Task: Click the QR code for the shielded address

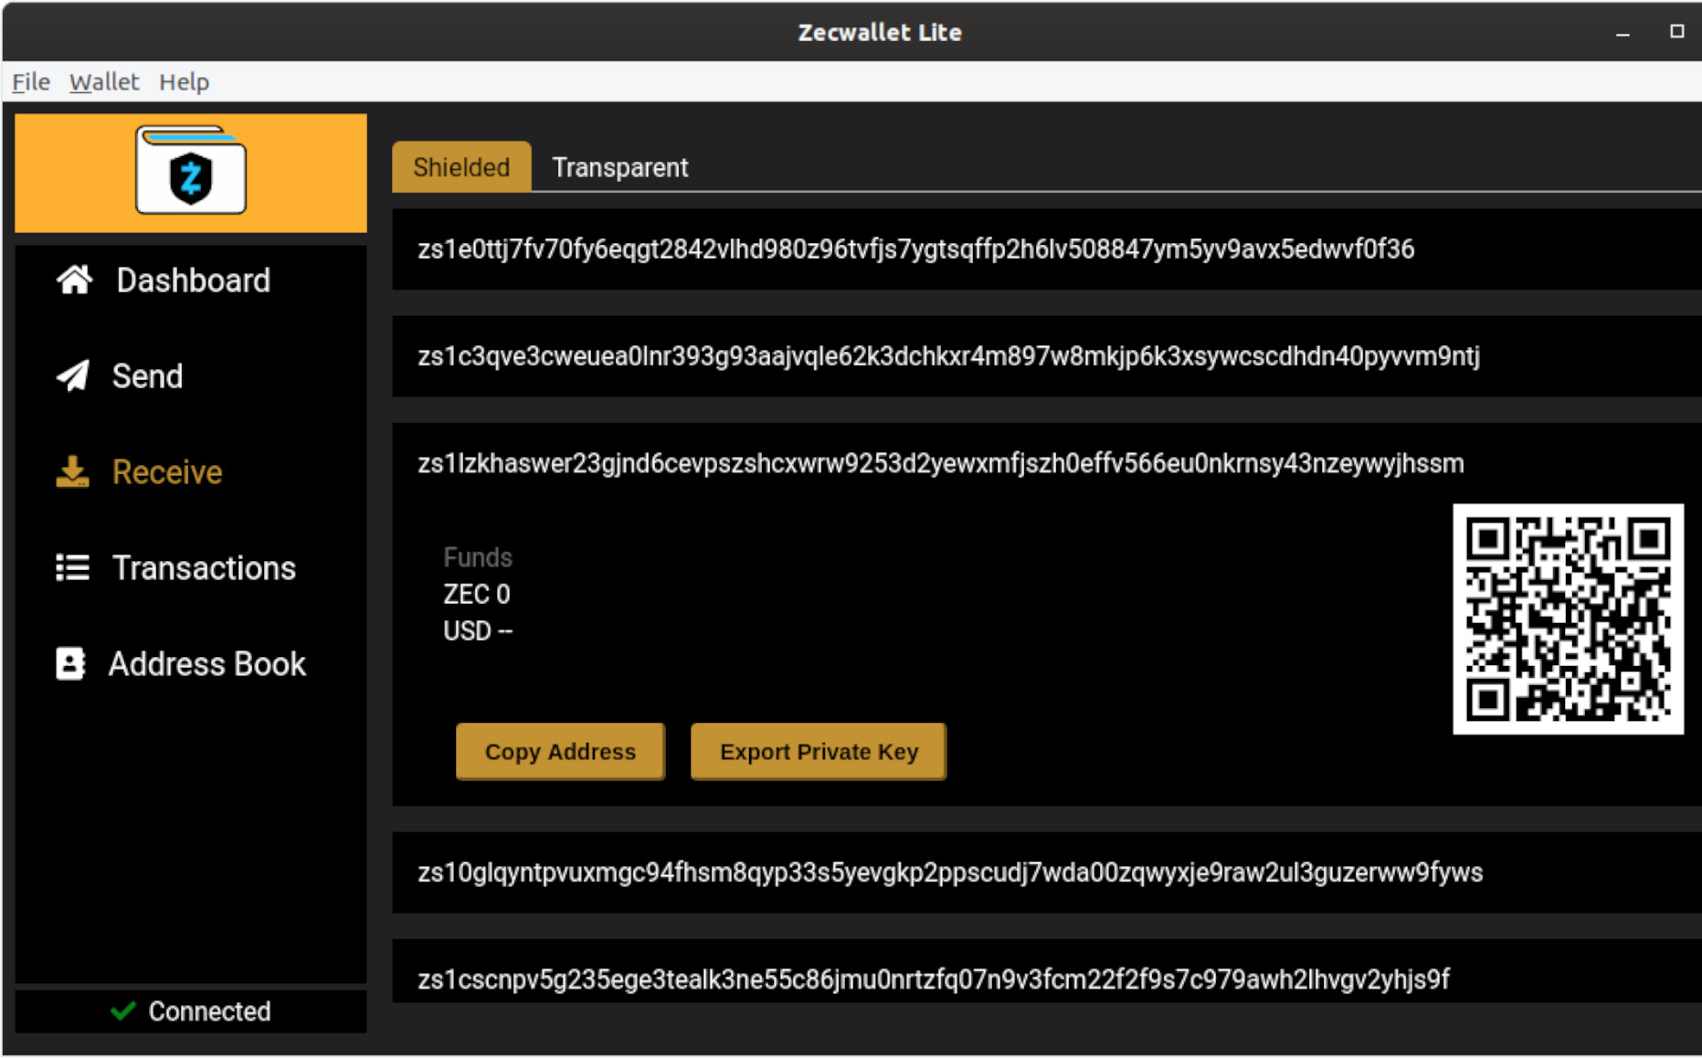Action: click(x=1569, y=619)
